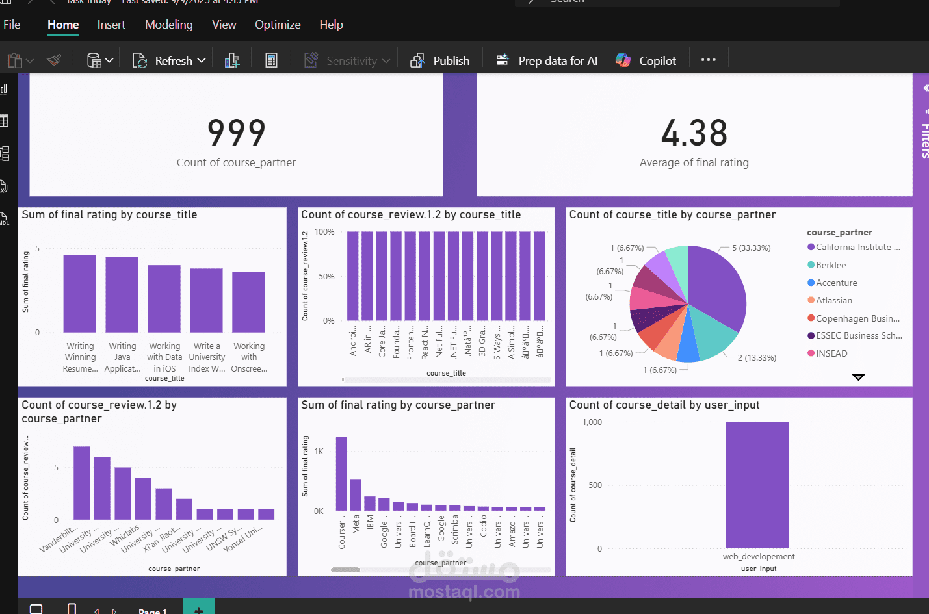Screen dimensions: 929x614
Task: Select the 4.38 Average of final rating card
Action: 694,135
